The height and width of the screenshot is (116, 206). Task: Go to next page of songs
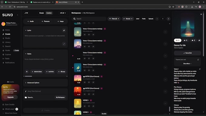(x=168, y=19)
